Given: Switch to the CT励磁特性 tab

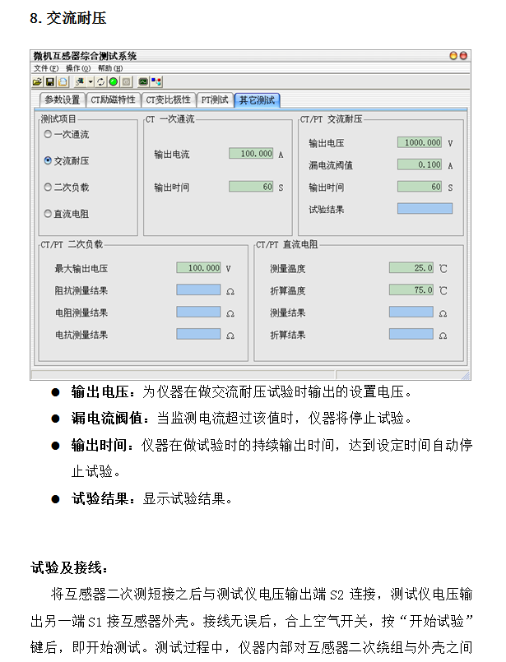Looking at the screenshot, I should [x=114, y=100].
